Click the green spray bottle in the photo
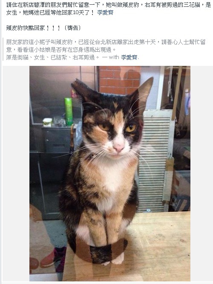213x284 pixels. point(69,112)
